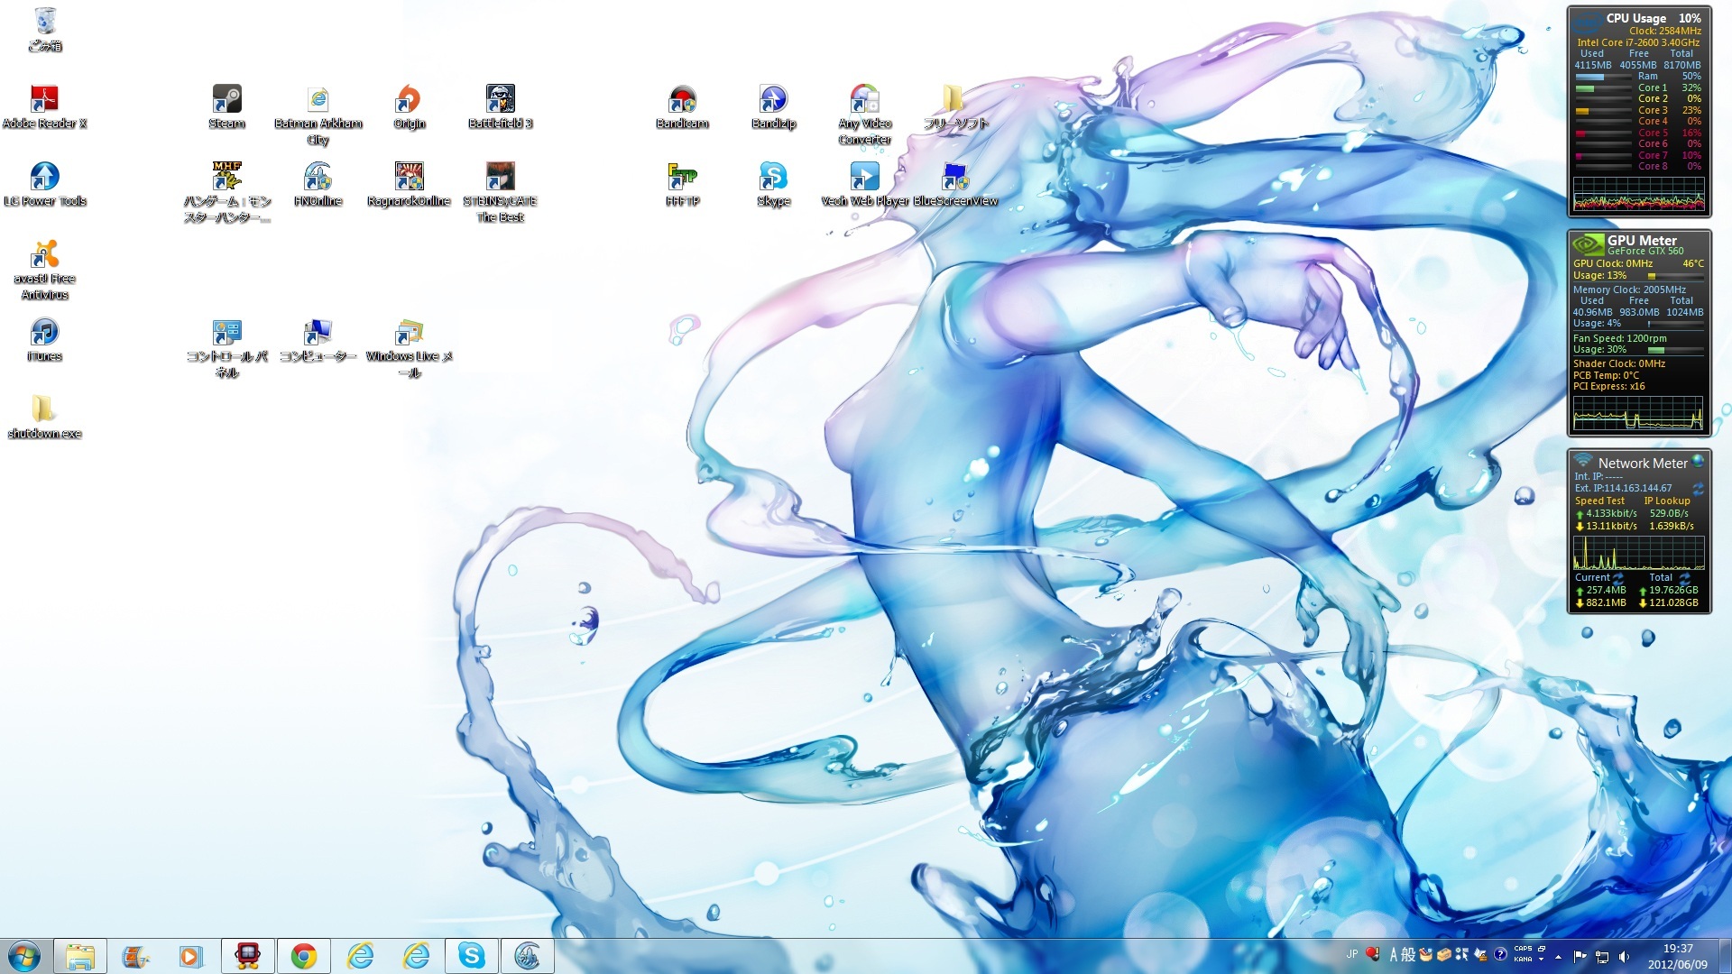Toggle the CAPS indicator in language bar

coord(1523,949)
